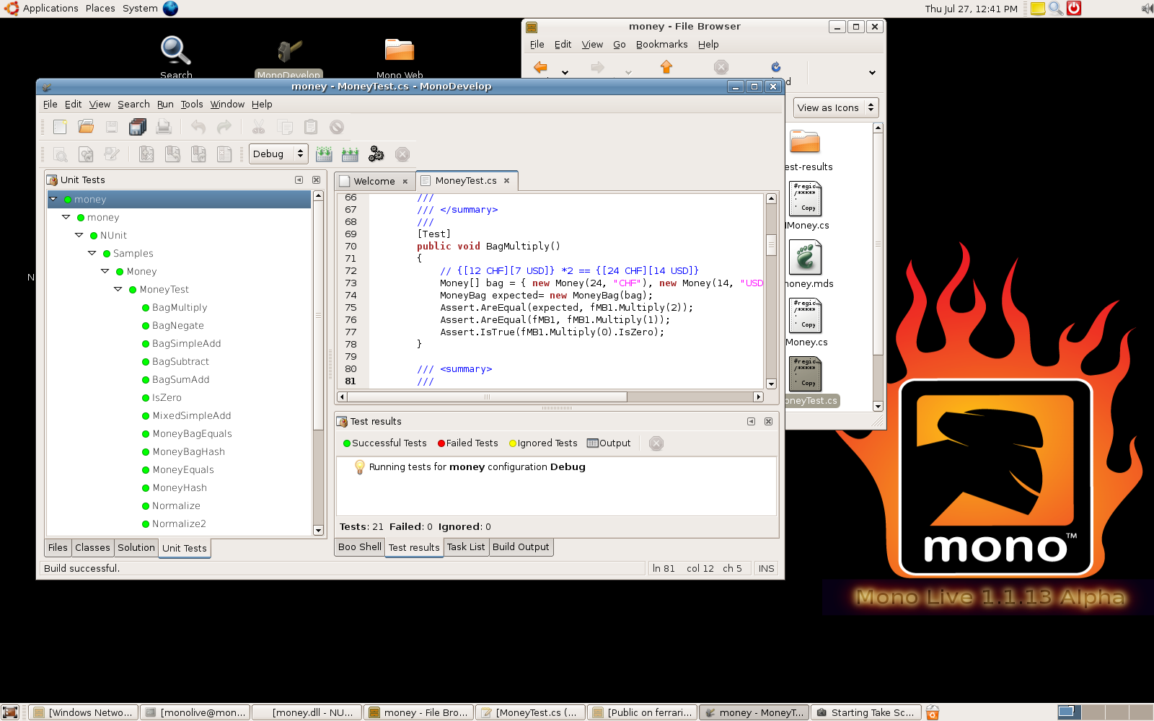
Task: Click the Open File folder icon
Action: click(x=86, y=128)
